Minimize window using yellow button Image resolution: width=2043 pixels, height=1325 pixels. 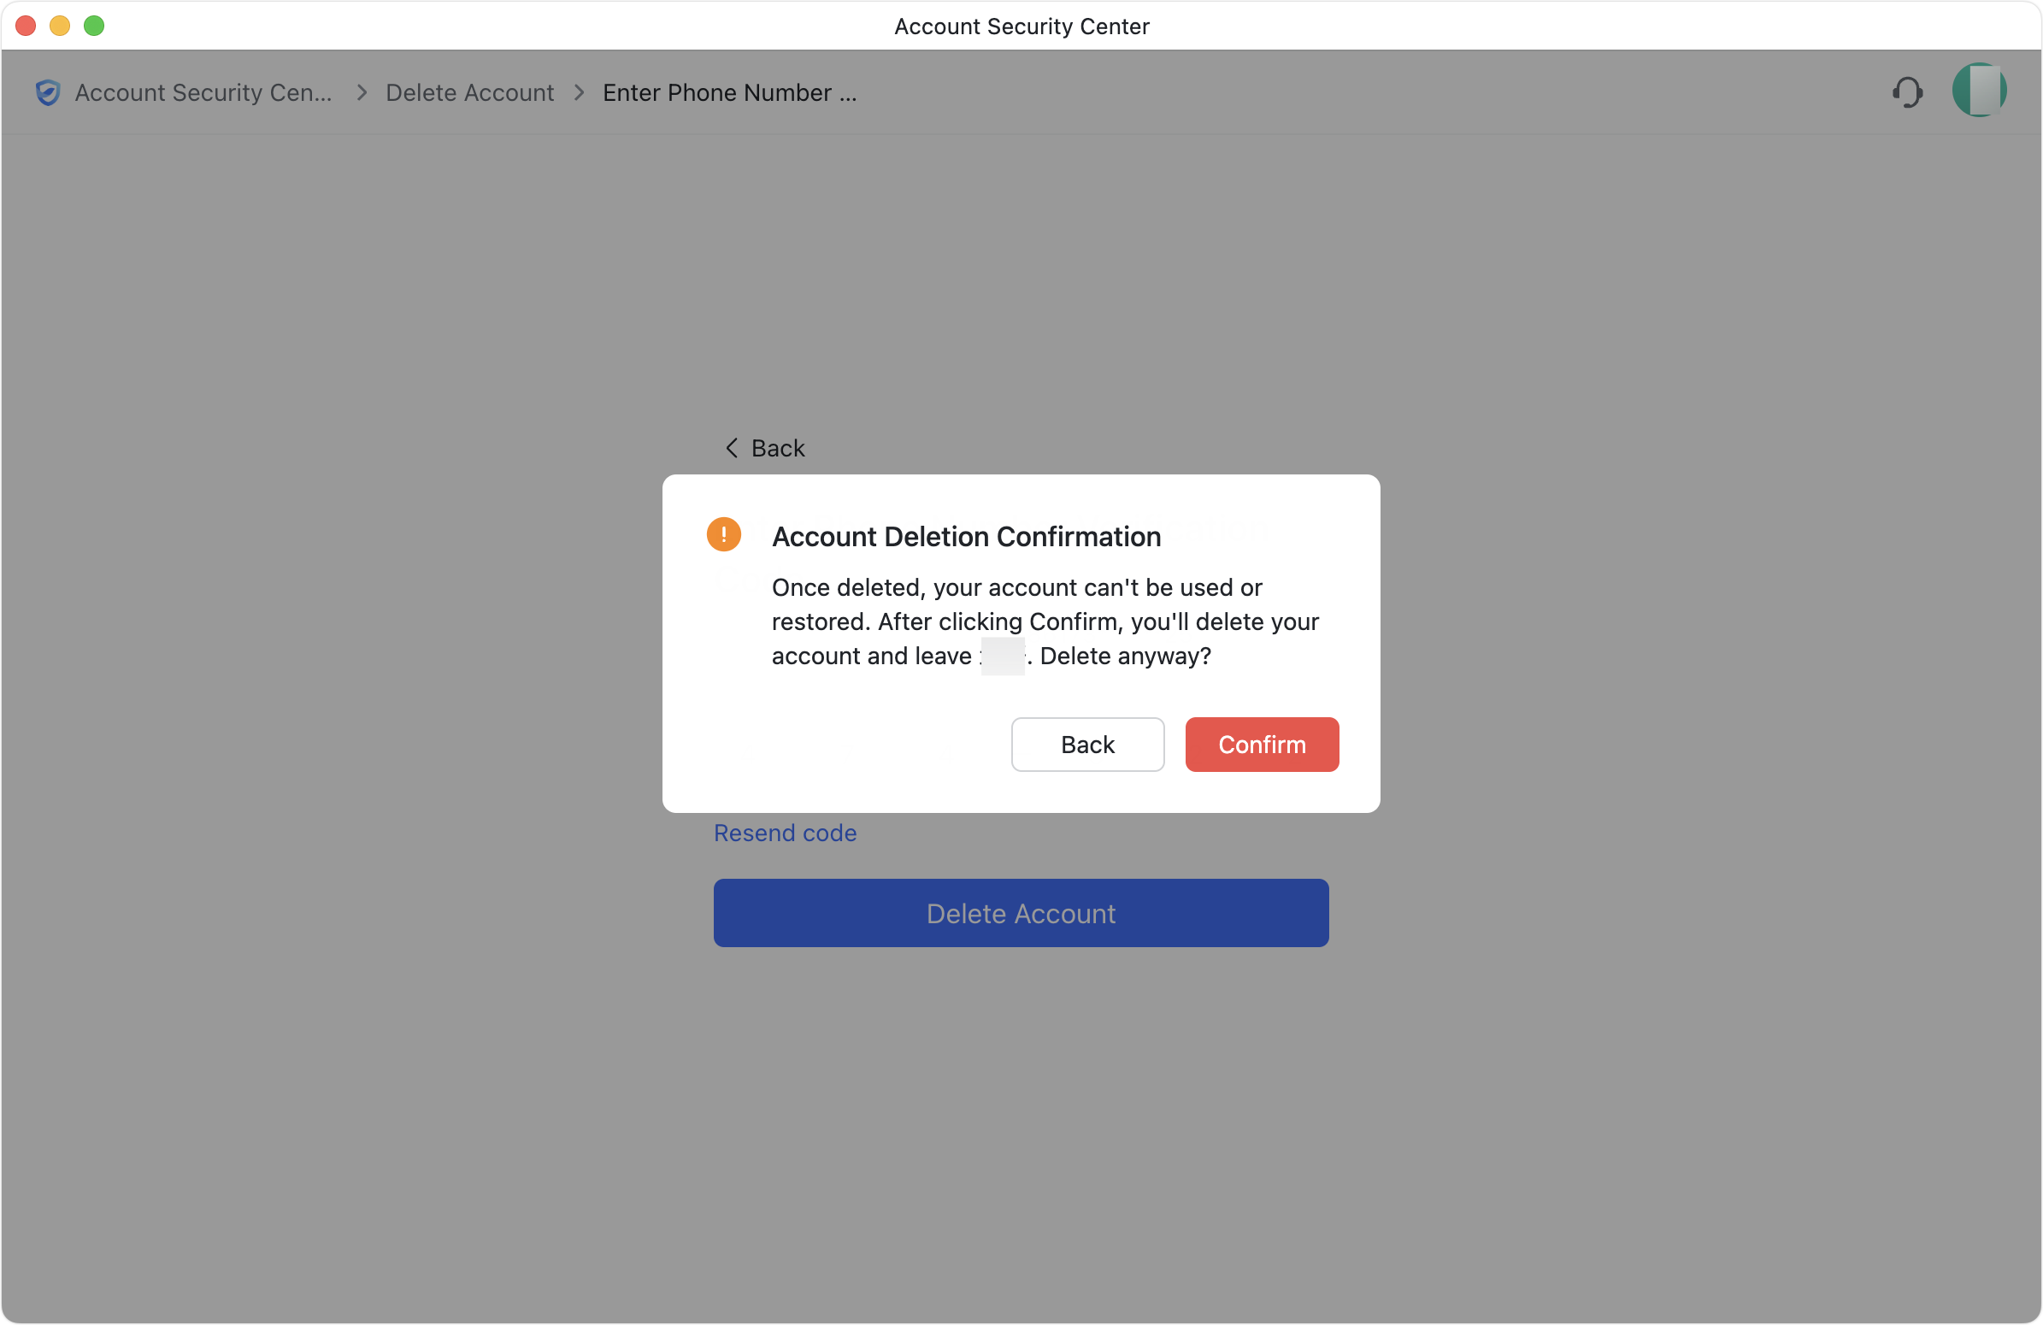[x=59, y=26]
